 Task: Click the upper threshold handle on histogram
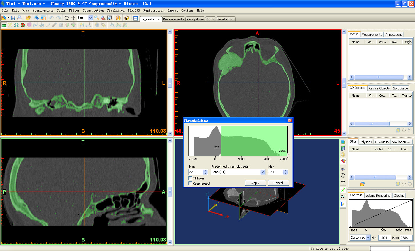point(288,155)
